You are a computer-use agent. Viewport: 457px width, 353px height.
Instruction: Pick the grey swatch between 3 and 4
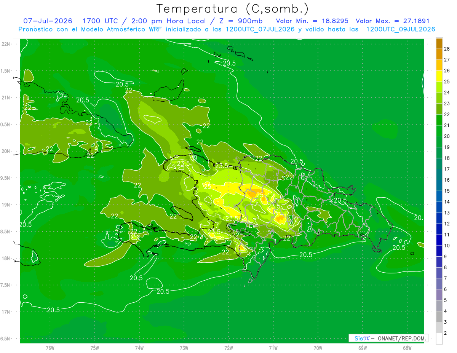click(x=439, y=316)
